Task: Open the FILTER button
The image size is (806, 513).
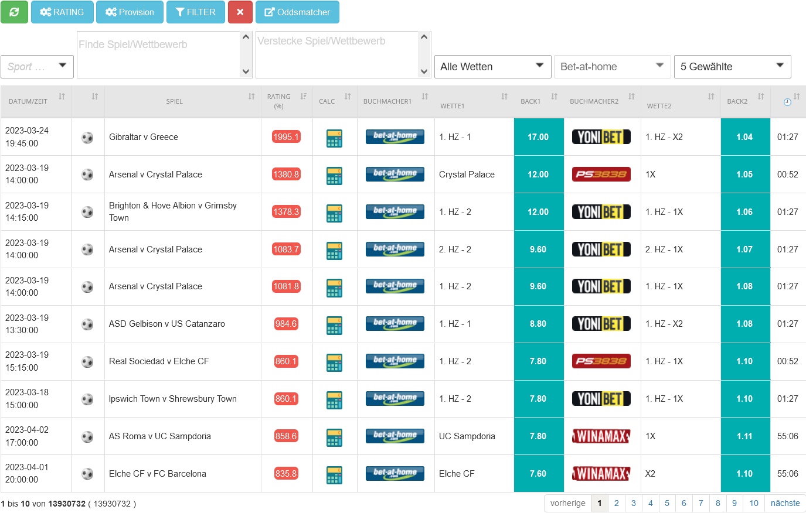Action: click(196, 12)
